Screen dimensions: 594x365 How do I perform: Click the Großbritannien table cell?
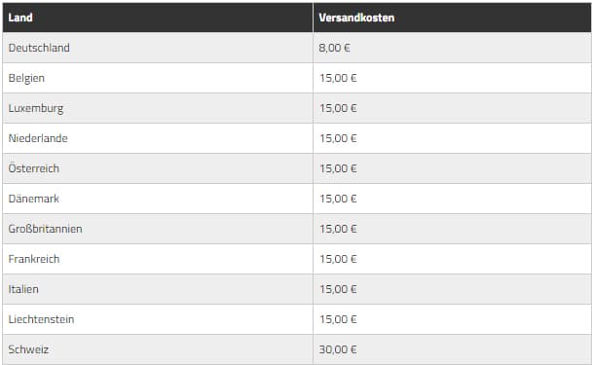158,229
